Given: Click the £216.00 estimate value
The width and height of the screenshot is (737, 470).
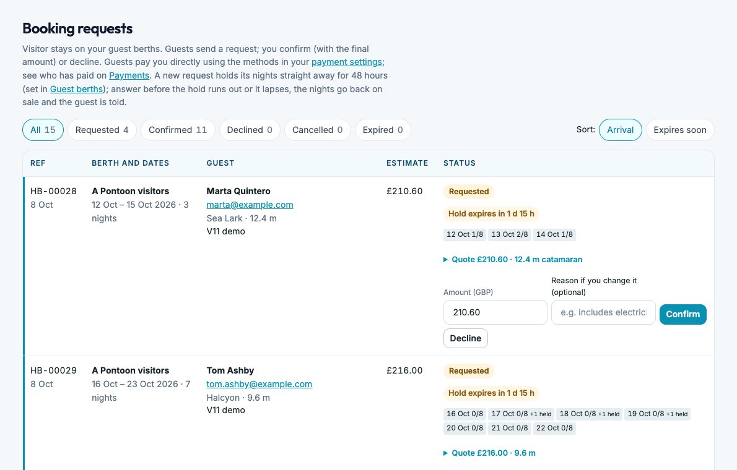Looking at the screenshot, I should (x=404, y=370).
